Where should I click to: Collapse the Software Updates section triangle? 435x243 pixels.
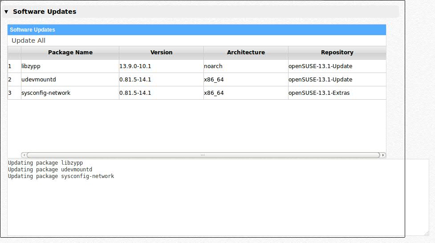[x=6, y=12]
